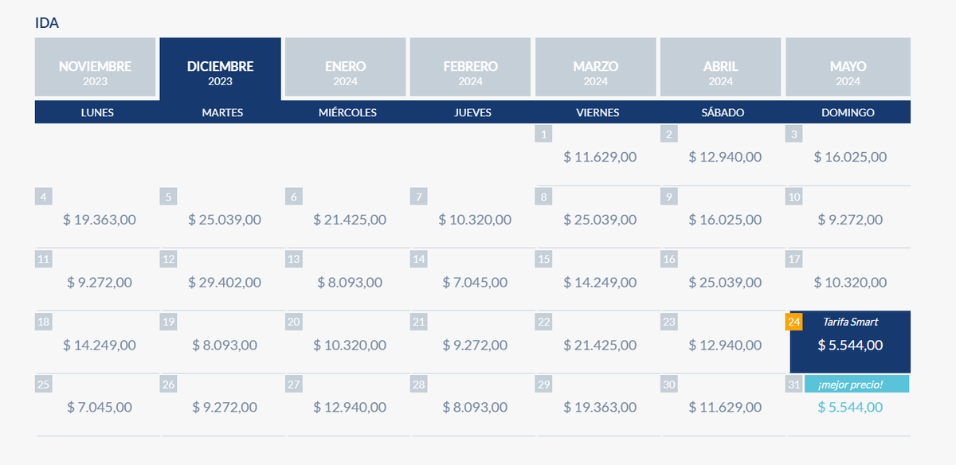956x465 pixels.
Task: Pick the December 13 fare $8.093,00
Action: (350, 282)
